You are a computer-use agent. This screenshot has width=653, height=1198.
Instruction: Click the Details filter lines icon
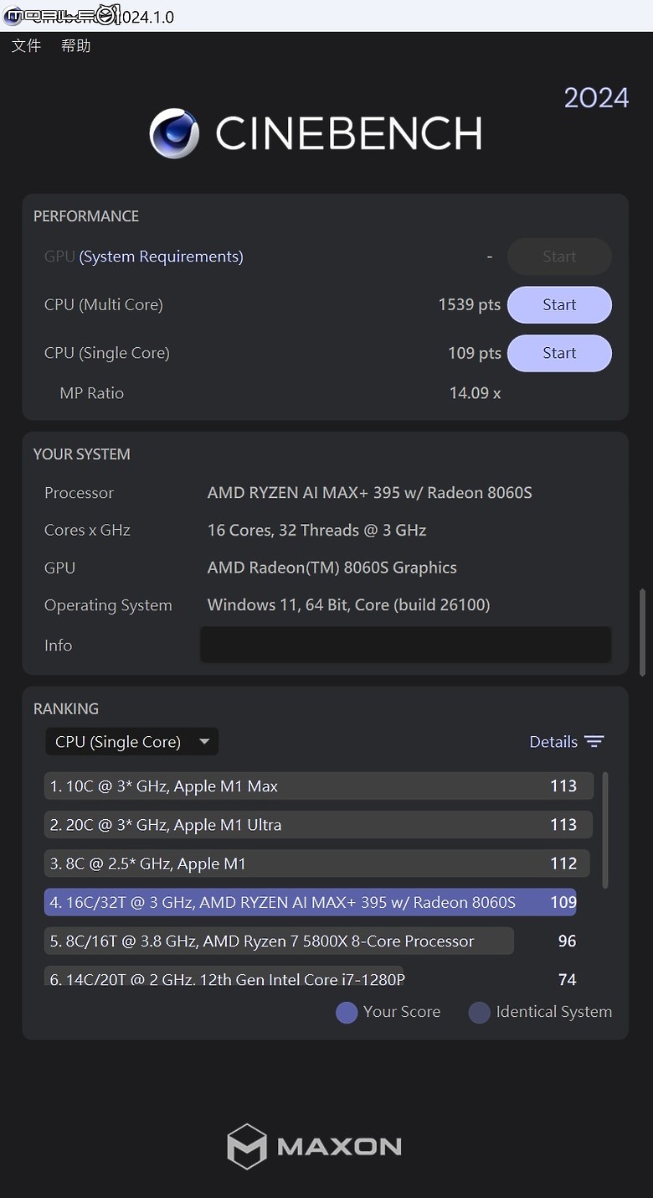tap(594, 742)
